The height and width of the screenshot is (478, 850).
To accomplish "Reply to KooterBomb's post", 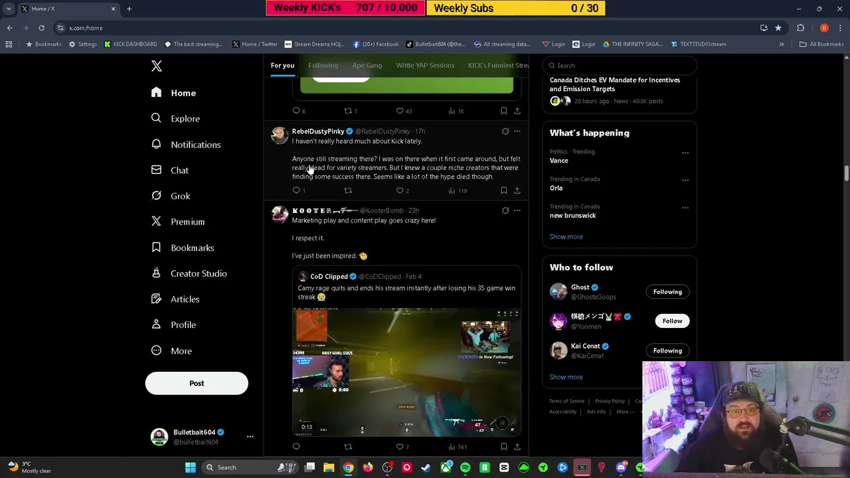I will coord(296,447).
